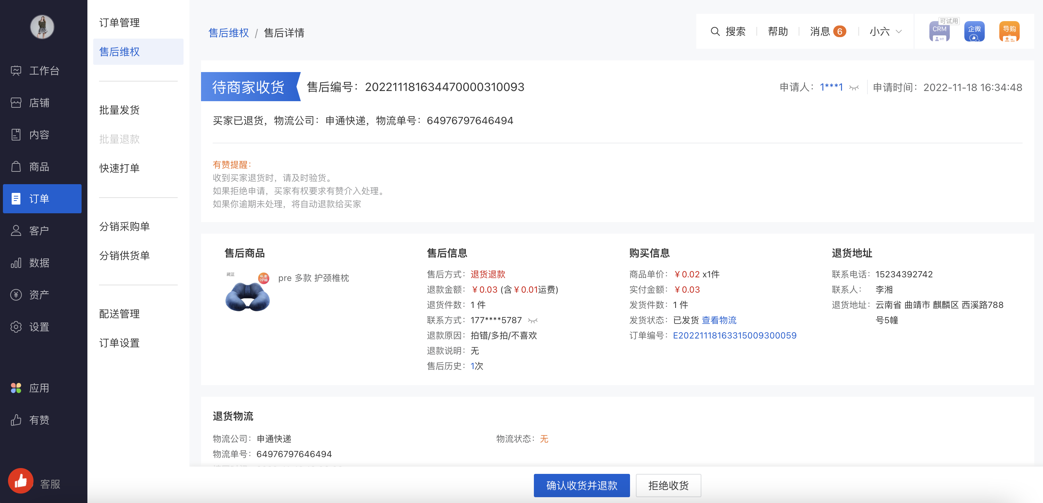Image resolution: width=1043 pixels, height=503 pixels.
Task: Open the 企微 app icon
Action: click(974, 32)
